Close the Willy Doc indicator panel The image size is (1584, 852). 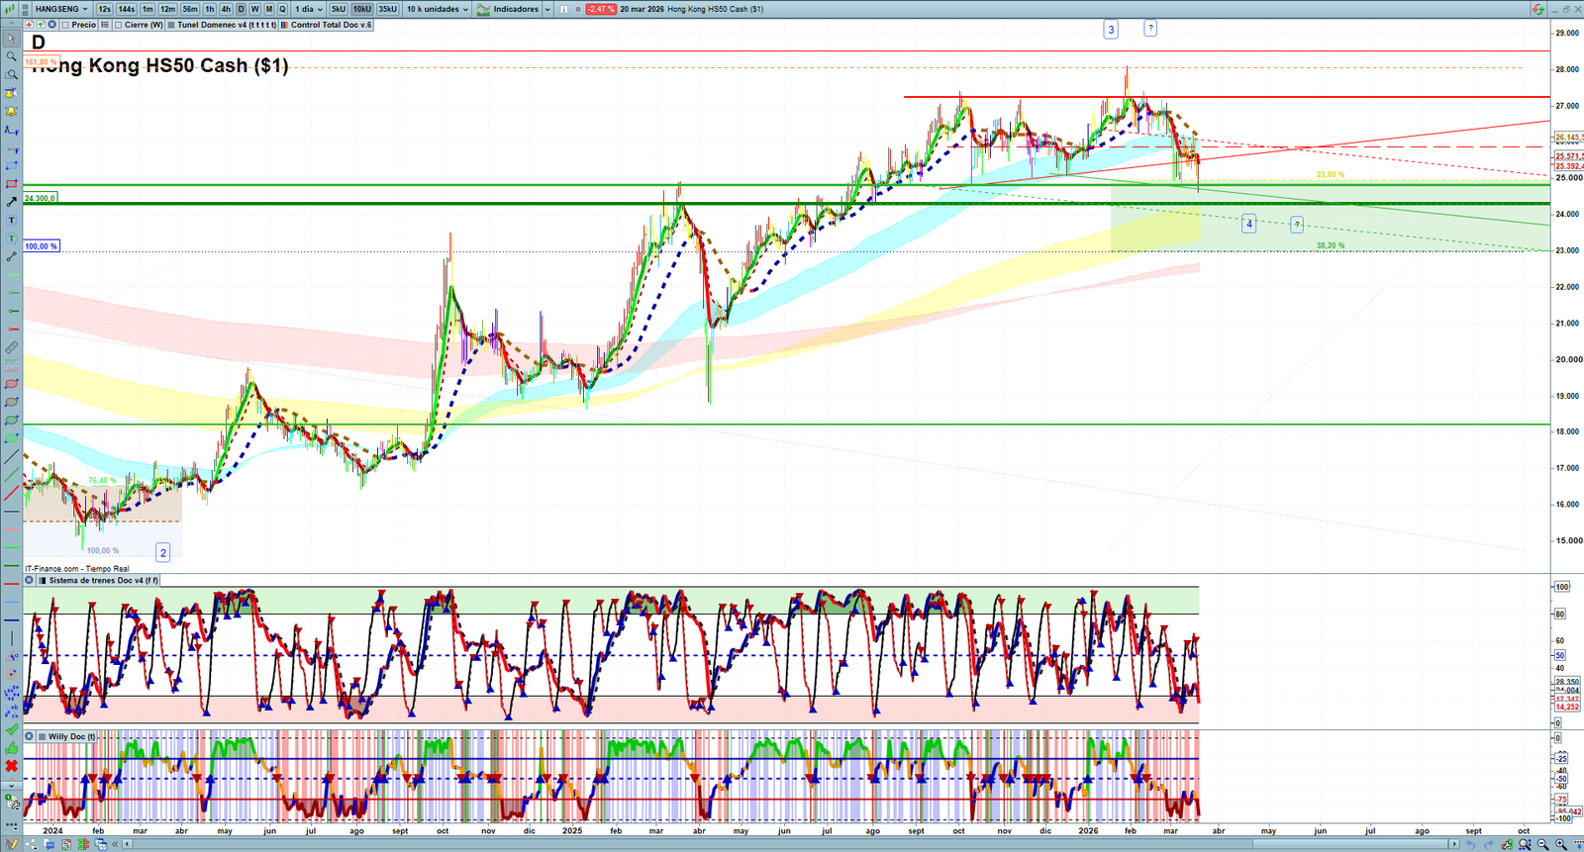click(x=30, y=736)
